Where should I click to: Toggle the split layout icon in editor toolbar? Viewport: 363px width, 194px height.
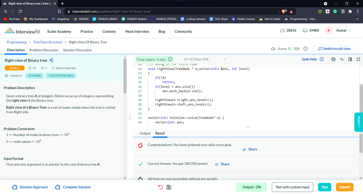point(351,59)
